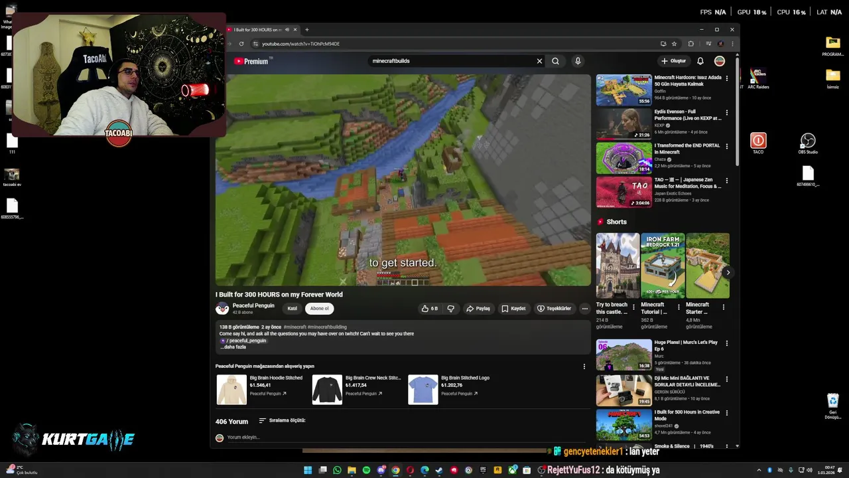Open the Chrome three-dot menu

coord(733,44)
